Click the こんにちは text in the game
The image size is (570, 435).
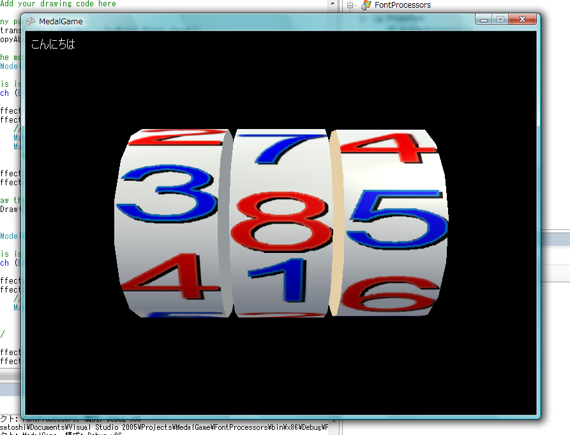tap(53, 44)
